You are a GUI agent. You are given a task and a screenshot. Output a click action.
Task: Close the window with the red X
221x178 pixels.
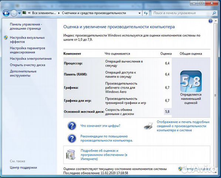[212, 3]
